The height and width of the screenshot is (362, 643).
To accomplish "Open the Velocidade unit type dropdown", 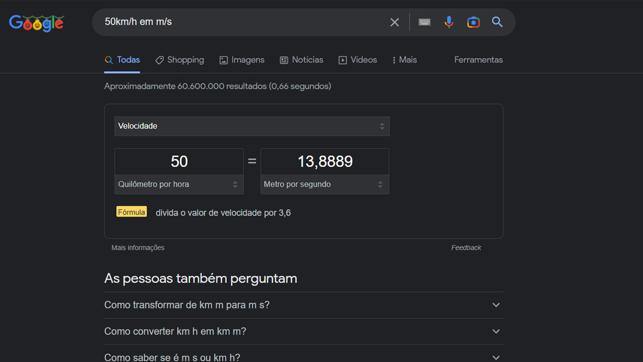I will 252,126.
